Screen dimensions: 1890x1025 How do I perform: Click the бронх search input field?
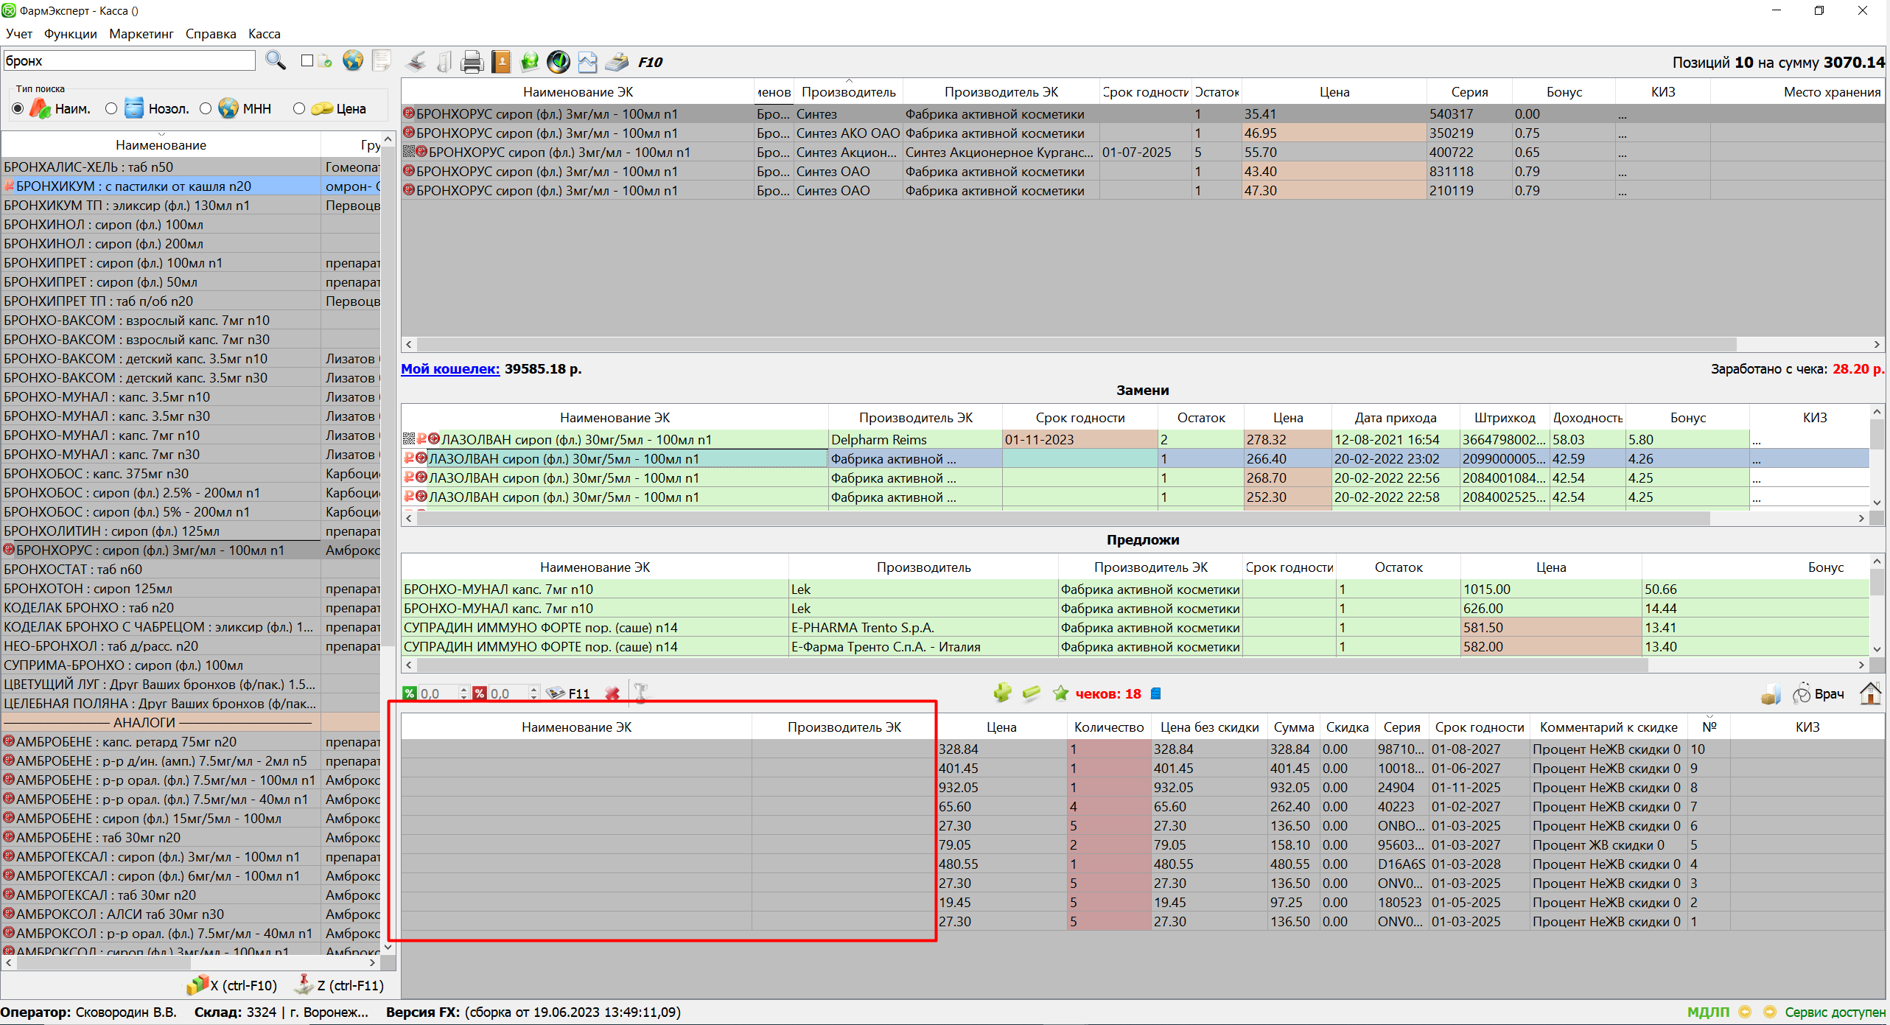point(129,60)
